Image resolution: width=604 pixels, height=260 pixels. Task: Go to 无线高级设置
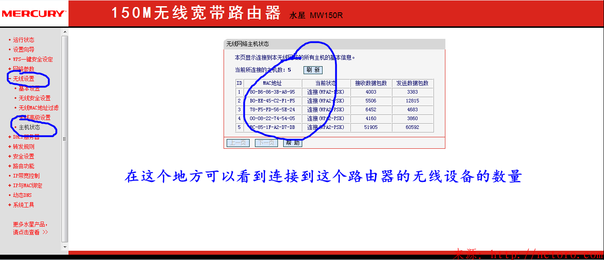pyautogui.click(x=34, y=117)
